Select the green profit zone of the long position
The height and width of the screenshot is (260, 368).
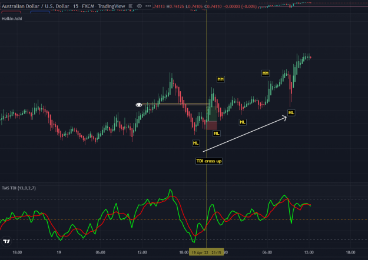tap(211, 114)
